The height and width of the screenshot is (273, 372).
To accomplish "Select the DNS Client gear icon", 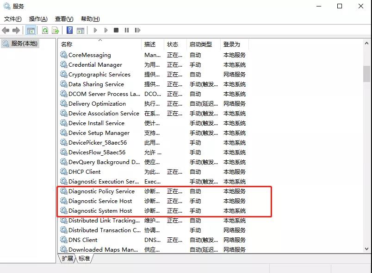I will click(63, 240).
